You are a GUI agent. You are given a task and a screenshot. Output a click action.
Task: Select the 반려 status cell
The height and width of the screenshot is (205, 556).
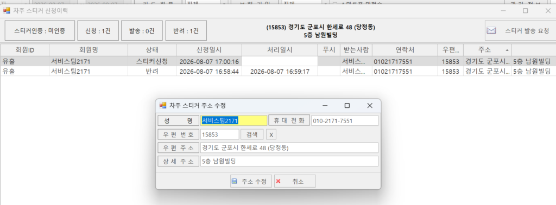point(152,71)
